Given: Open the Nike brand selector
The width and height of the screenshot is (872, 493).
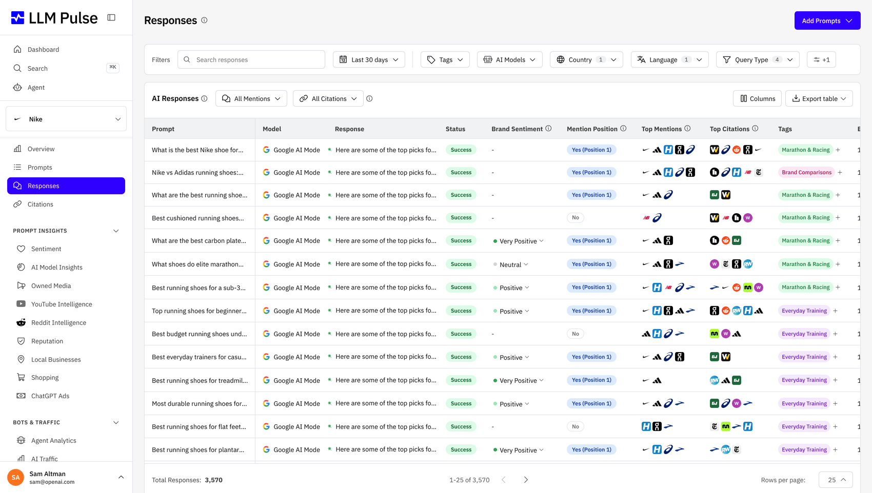Looking at the screenshot, I should point(66,119).
